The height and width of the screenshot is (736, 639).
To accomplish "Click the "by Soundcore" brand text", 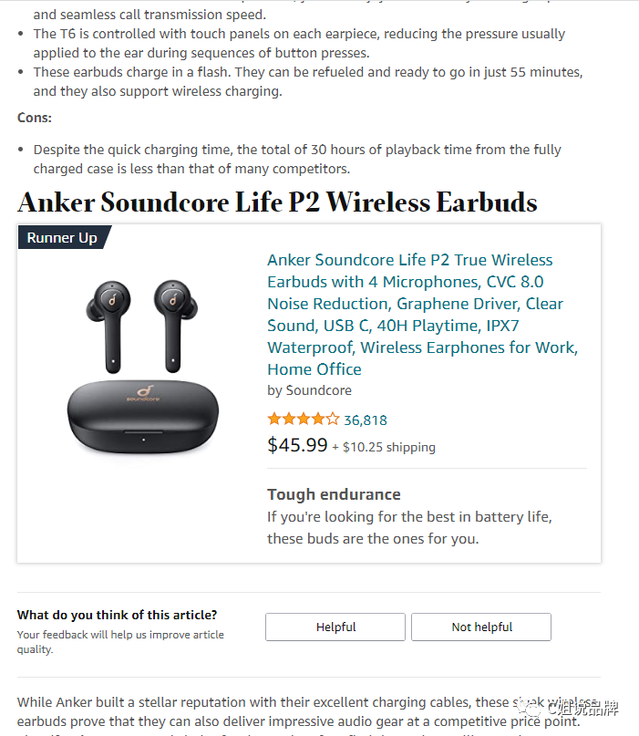I will coord(309,390).
